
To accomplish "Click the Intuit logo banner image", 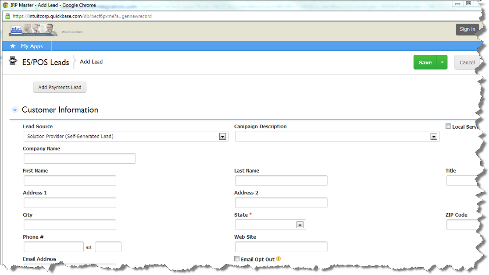I will (x=33, y=30).
